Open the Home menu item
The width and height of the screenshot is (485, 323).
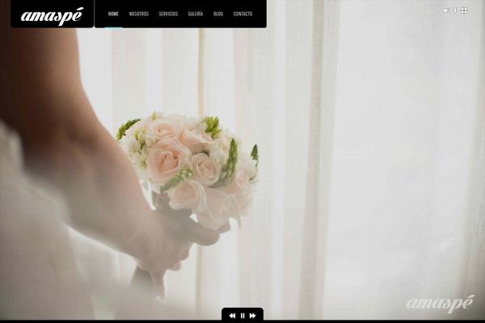113,14
